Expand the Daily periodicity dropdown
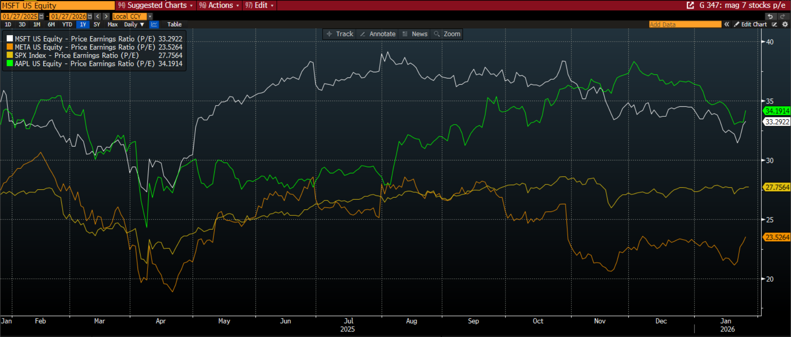Viewport: 791px width, 337px height. point(134,24)
